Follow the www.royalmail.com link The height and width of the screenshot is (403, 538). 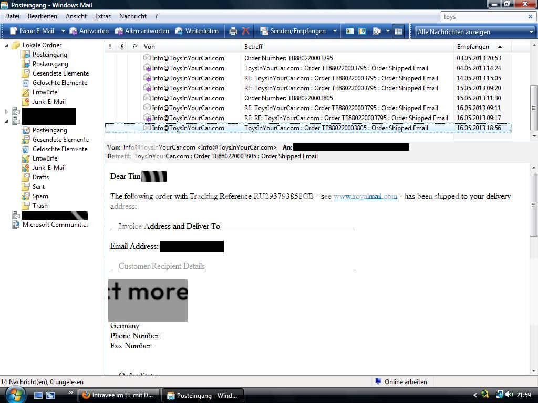(x=365, y=196)
